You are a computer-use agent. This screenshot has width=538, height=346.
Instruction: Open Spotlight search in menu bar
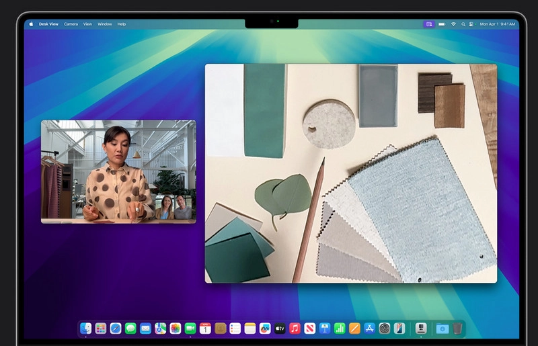463,24
